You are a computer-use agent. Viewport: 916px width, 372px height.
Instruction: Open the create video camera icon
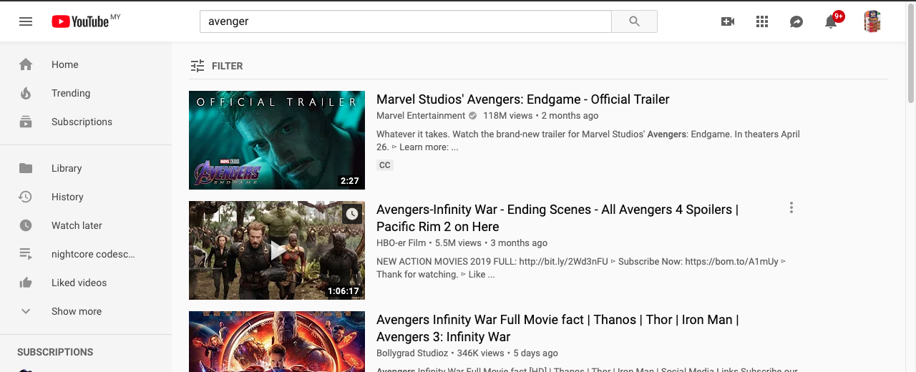point(728,21)
